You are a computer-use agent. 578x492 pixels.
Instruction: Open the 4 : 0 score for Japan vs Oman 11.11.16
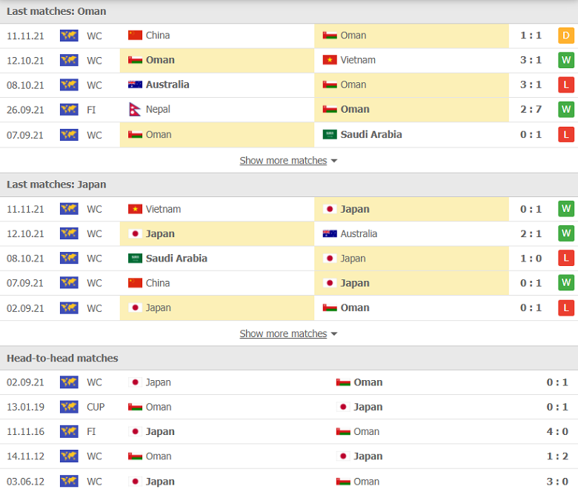pyautogui.click(x=557, y=431)
